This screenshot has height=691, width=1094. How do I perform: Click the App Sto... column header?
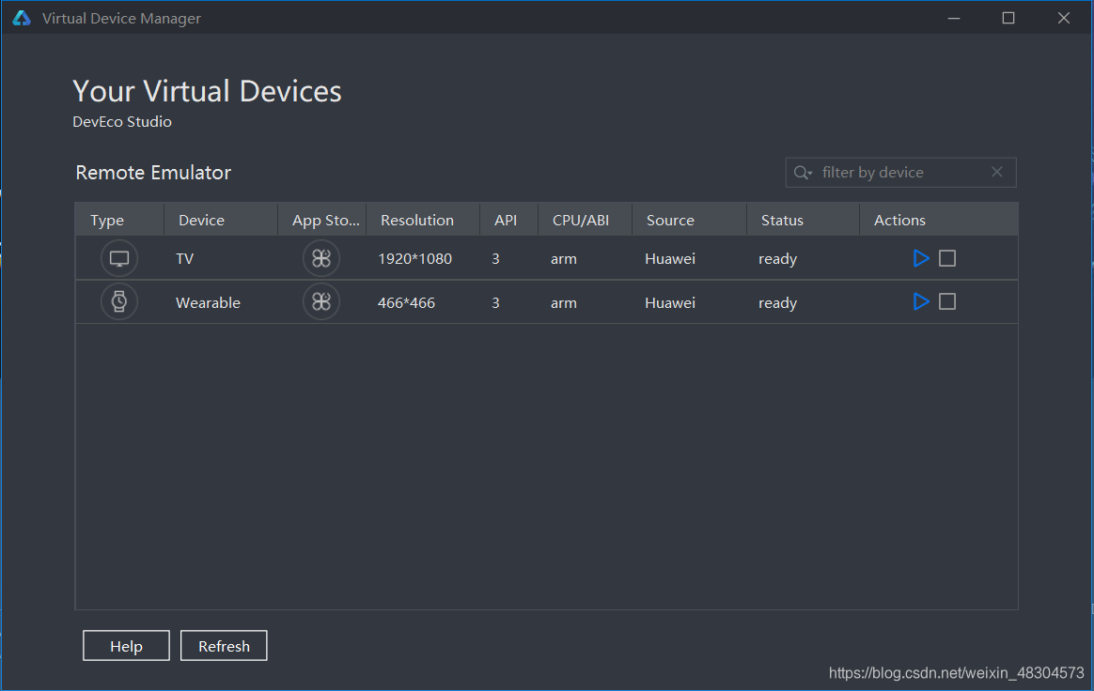tap(322, 220)
